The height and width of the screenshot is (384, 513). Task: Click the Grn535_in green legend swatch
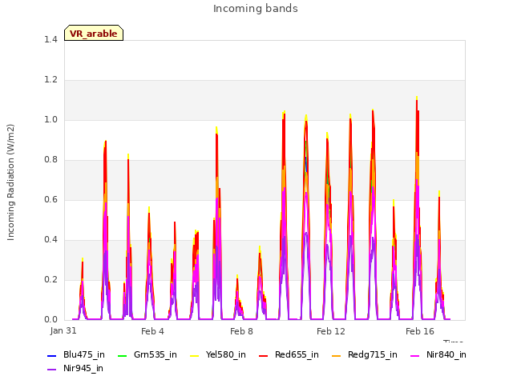tap(122, 355)
